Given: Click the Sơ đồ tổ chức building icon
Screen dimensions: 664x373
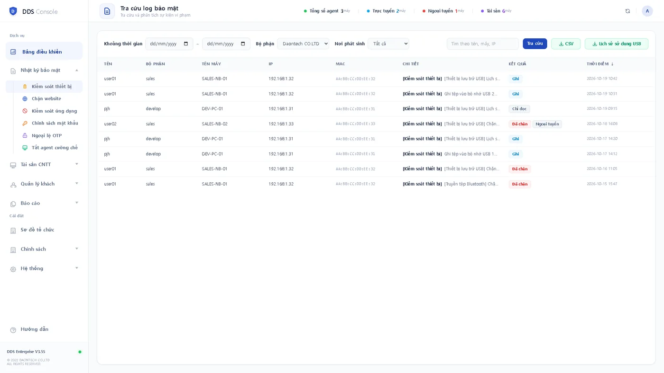Looking at the screenshot, I should [13, 231].
